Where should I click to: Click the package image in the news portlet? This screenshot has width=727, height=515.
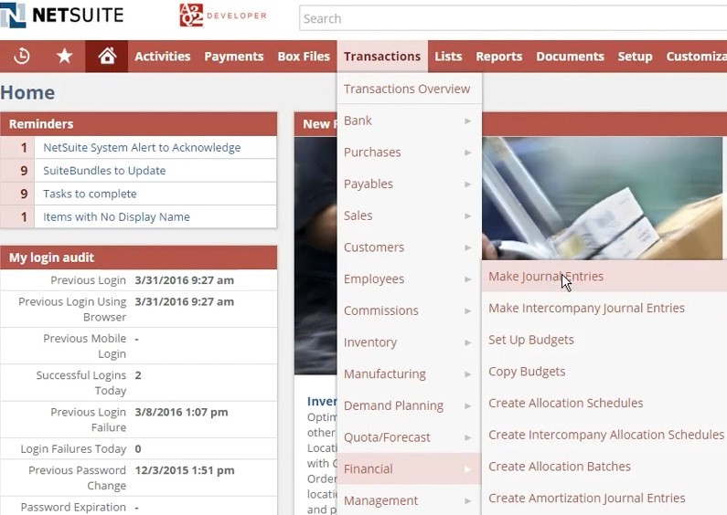pos(602,198)
